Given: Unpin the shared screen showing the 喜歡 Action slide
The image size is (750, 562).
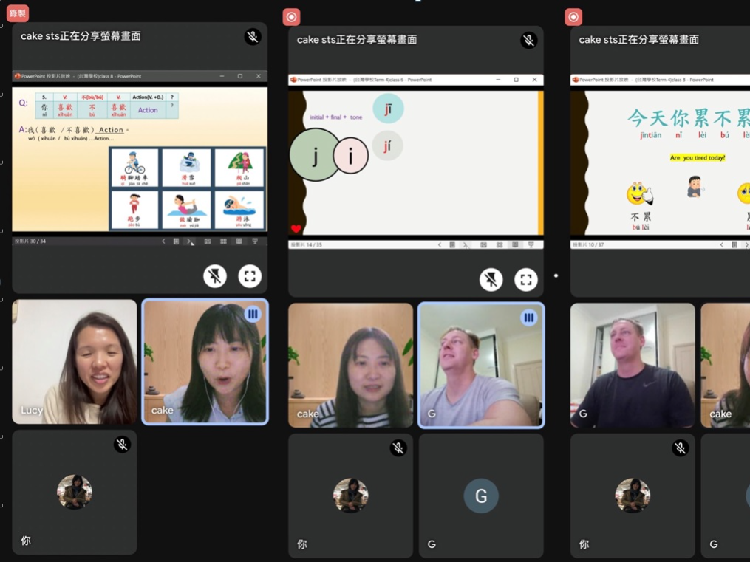Looking at the screenshot, I should pyautogui.click(x=215, y=276).
